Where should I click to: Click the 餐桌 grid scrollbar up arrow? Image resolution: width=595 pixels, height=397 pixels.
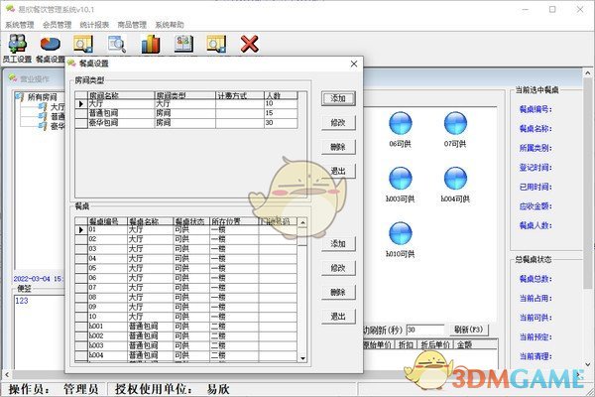[302, 222]
